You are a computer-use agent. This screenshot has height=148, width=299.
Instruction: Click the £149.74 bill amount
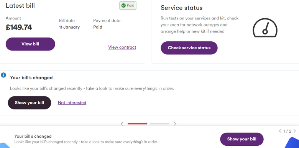point(19,27)
